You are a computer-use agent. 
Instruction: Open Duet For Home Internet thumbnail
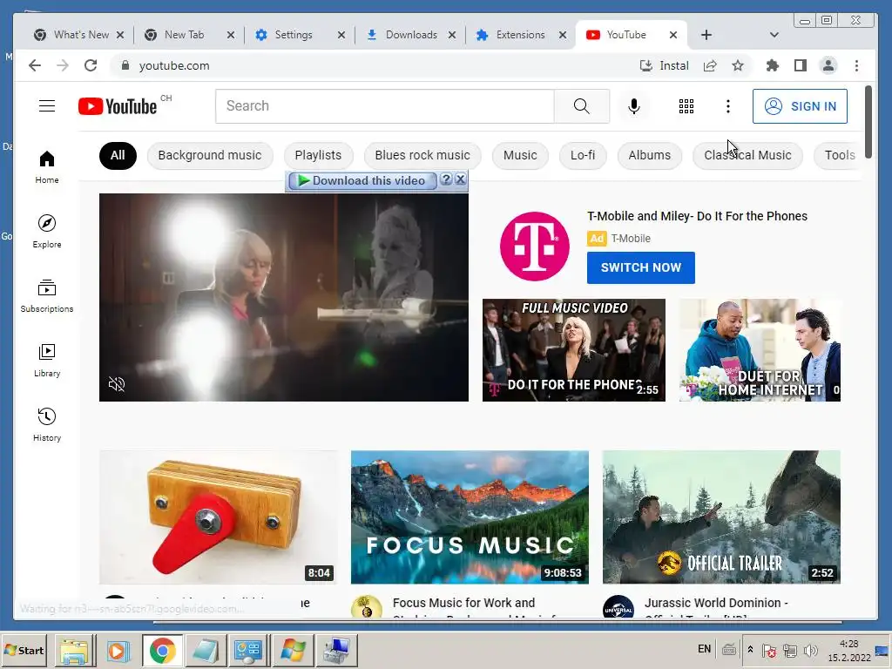760,350
